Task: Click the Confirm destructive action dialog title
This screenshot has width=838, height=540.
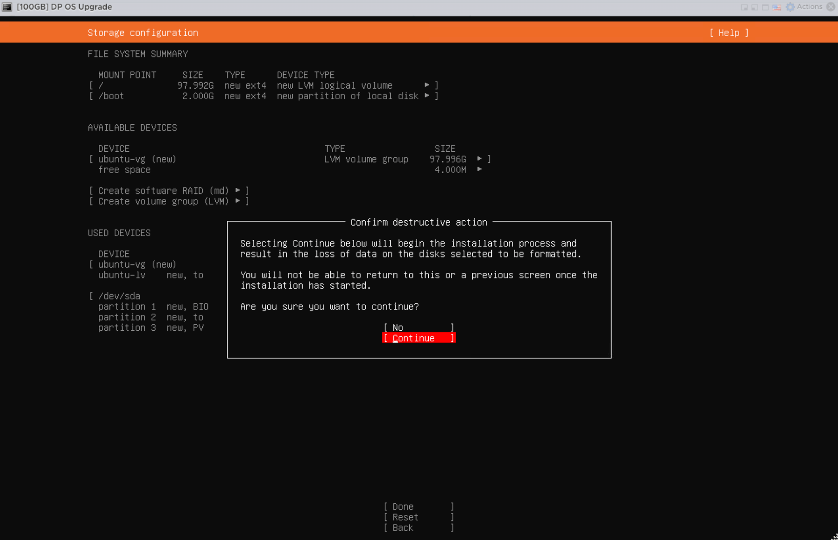Action: 419,222
